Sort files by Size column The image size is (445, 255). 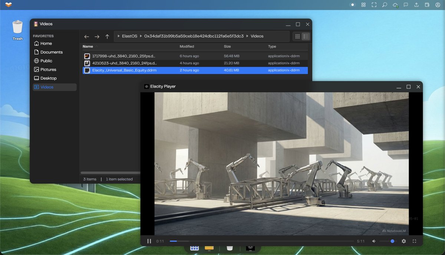coord(227,46)
